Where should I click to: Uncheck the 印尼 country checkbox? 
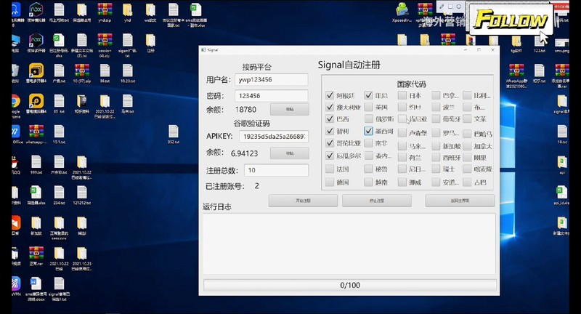[x=368, y=95]
